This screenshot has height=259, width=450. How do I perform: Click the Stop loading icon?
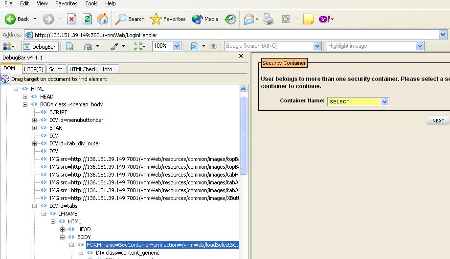[x=71, y=19]
